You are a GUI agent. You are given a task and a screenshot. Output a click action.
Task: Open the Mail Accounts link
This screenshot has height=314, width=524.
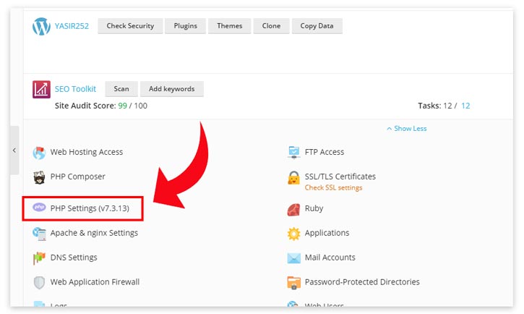click(330, 258)
